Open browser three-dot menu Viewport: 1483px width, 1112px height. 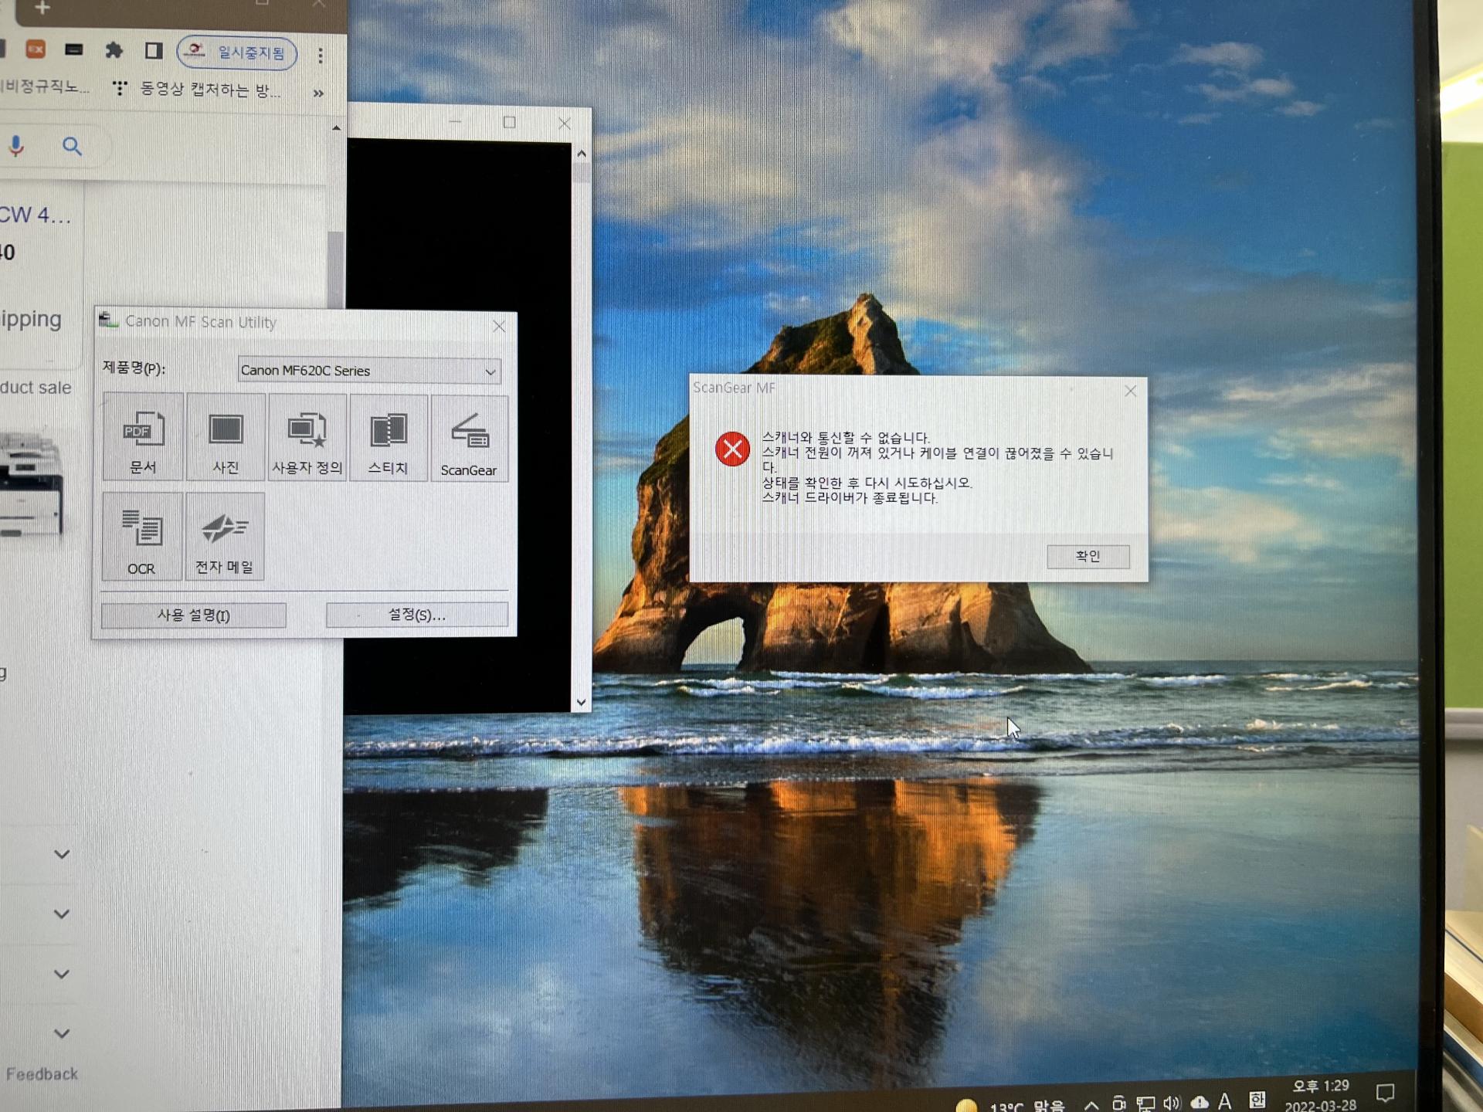click(320, 54)
